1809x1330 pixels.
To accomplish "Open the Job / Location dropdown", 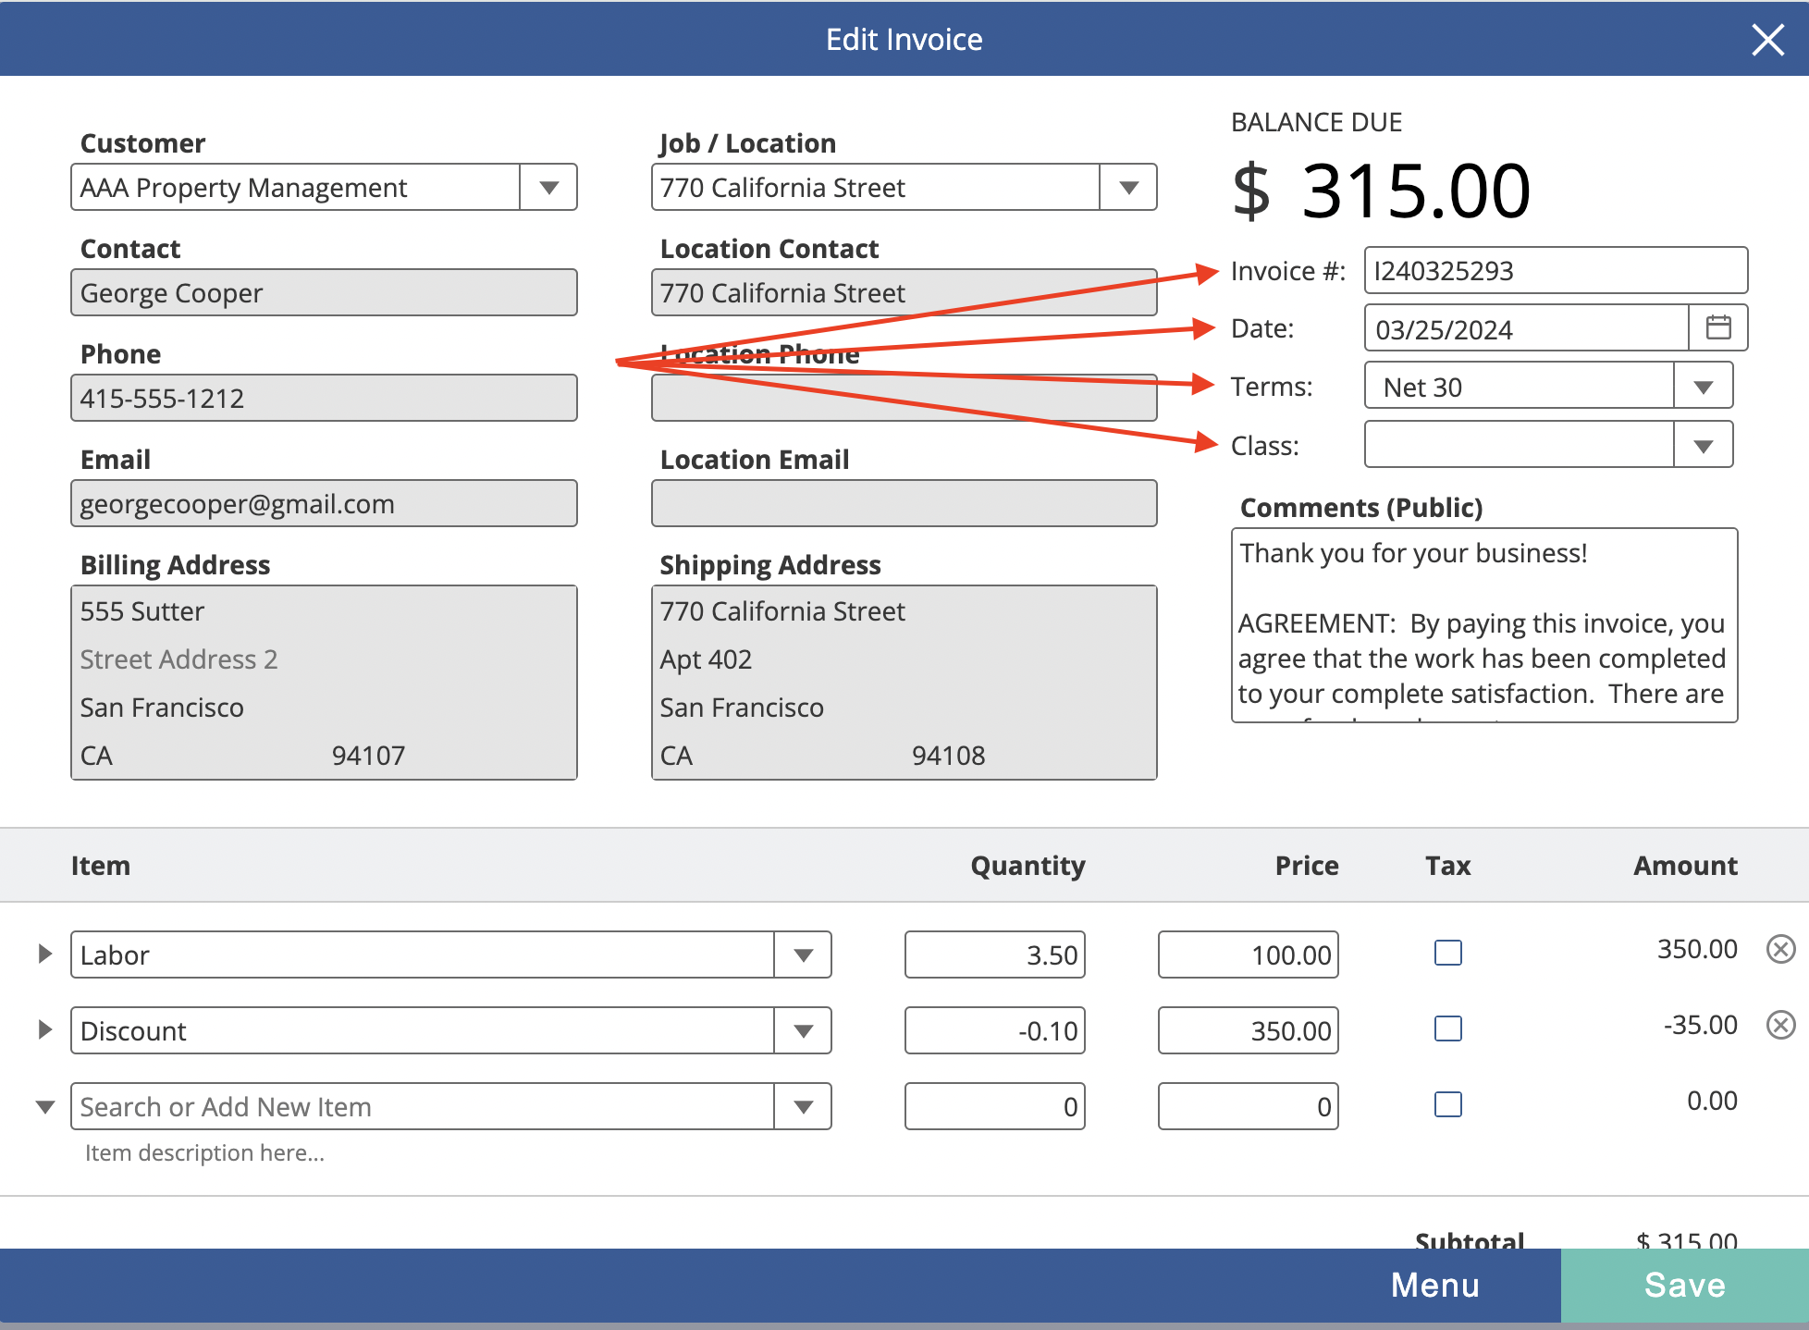I will [1128, 187].
